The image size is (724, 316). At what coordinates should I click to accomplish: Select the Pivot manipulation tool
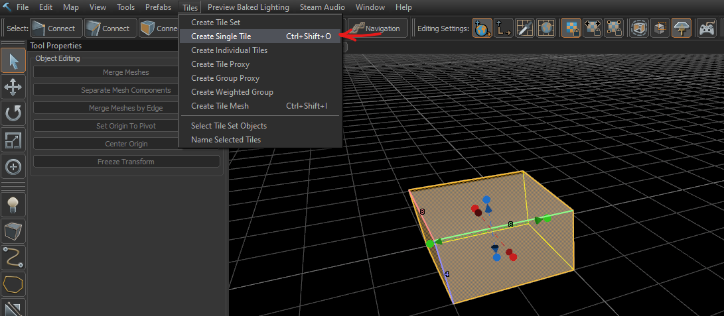13,167
